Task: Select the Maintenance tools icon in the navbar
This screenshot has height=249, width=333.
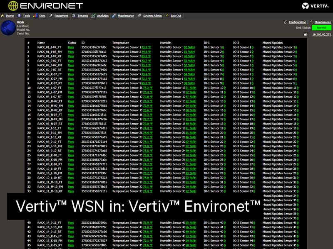Action: (x=114, y=16)
